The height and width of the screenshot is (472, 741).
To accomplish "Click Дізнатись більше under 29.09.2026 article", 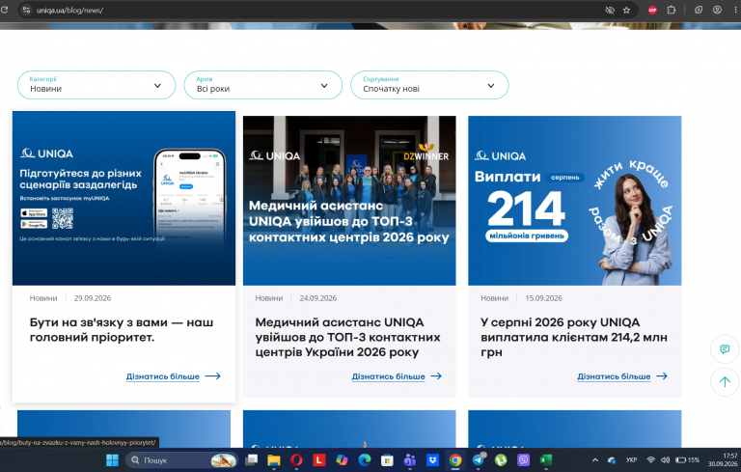I will 162,376.
